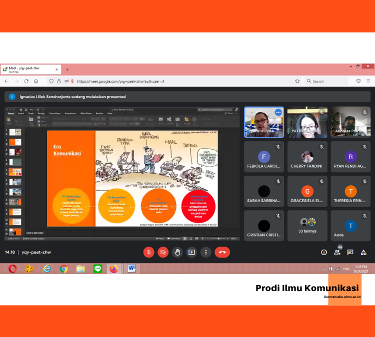Select CHERRY TANDINI participant tile
The image size is (375, 337).
pos(307,157)
